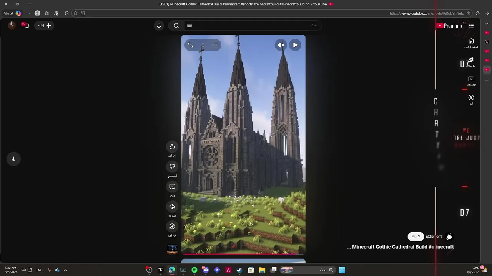Open the volume and network tray icons
The image size is (492, 276).
click(x=26, y=270)
